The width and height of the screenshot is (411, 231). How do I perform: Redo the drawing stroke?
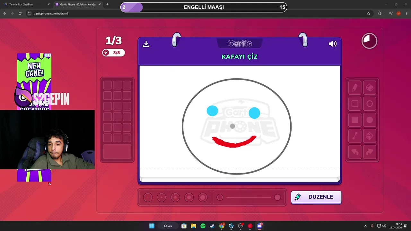coord(370,152)
